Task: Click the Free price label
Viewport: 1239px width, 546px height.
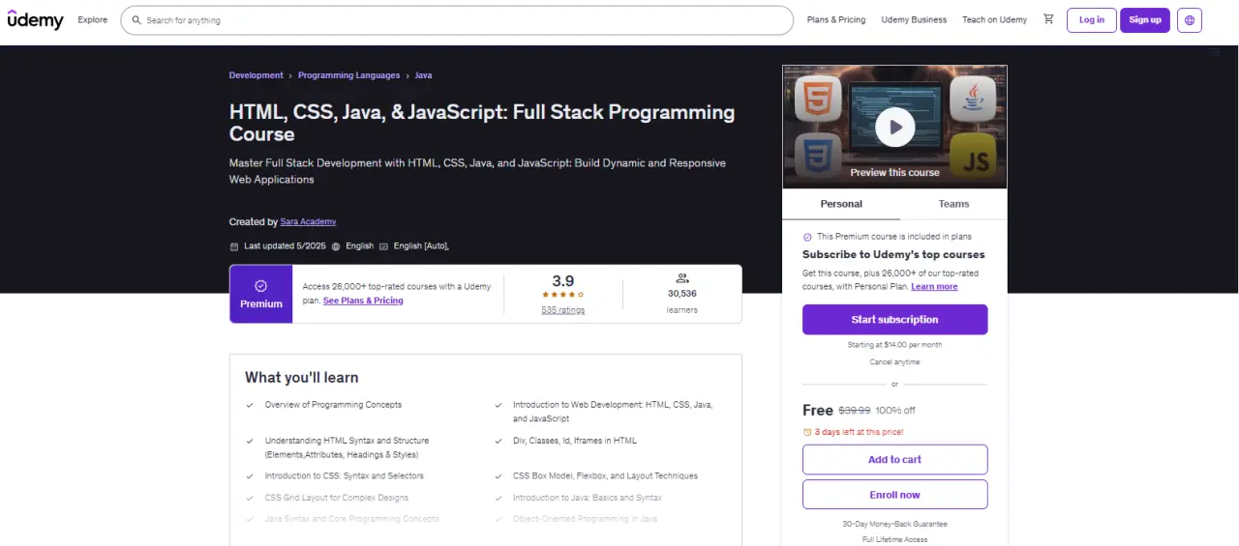Action: coord(818,410)
